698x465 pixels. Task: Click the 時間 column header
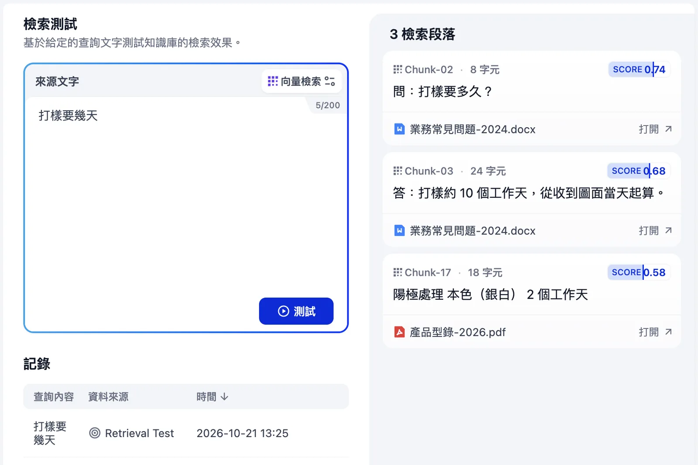point(212,397)
